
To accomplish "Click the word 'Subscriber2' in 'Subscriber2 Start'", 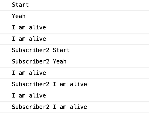I will click(x=31, y=50).
